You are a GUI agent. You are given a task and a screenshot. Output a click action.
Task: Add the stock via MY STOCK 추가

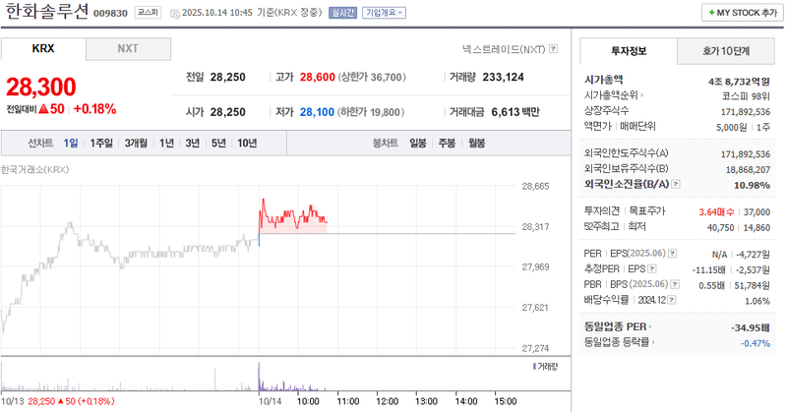point(741,13)
